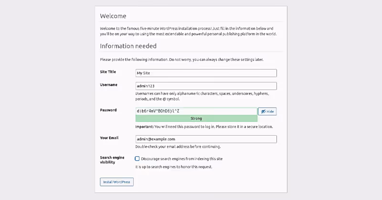Enable Discourage search engines checkbox

pyautogui.click(x=138, y=159)
